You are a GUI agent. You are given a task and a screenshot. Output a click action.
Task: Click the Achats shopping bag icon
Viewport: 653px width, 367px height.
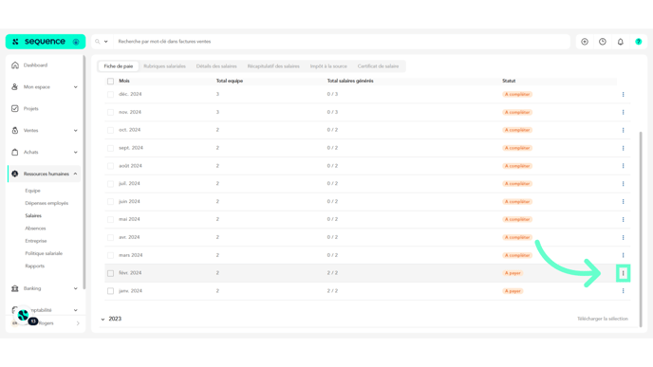[15, 152]
